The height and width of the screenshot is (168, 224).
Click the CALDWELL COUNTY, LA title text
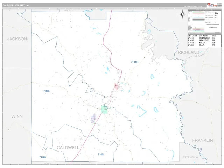[15, 5]
